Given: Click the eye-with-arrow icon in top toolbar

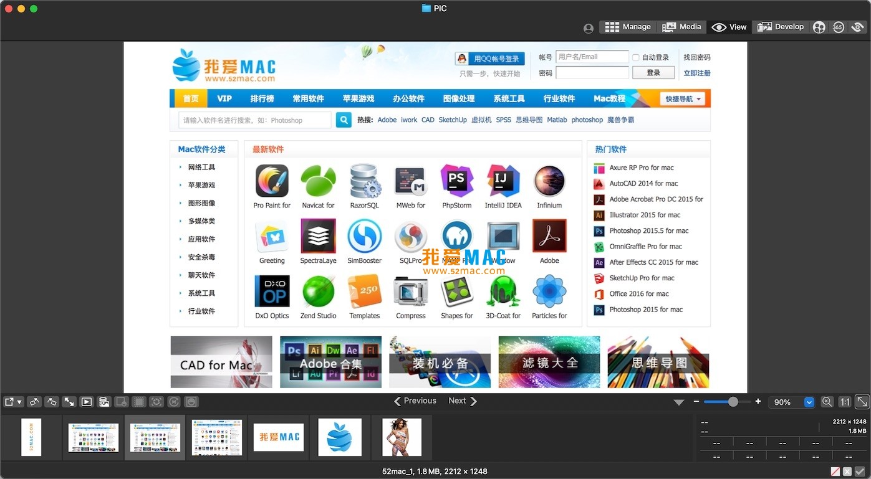Looking at the screenshot, I should [x=858, y=27].
